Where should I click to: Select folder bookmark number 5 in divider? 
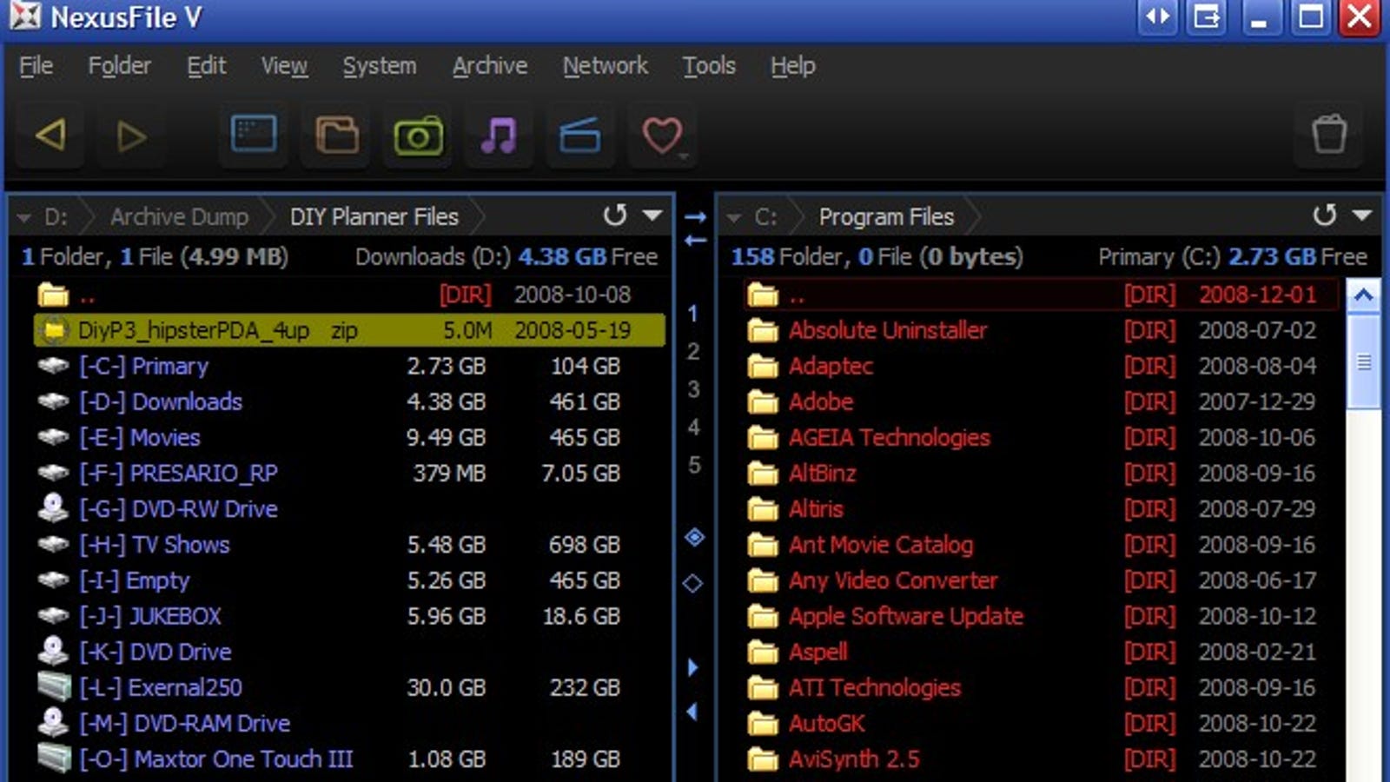692,465
